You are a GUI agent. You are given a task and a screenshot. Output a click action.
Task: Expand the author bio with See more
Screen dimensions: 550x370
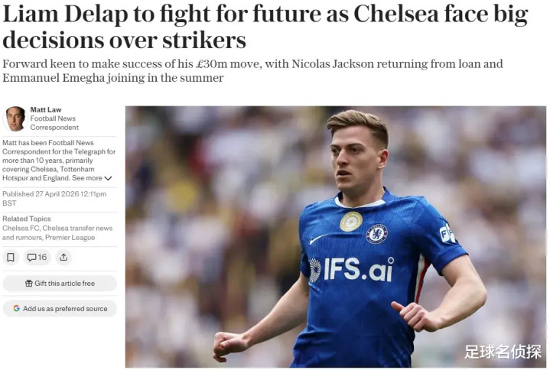[87, 178]
